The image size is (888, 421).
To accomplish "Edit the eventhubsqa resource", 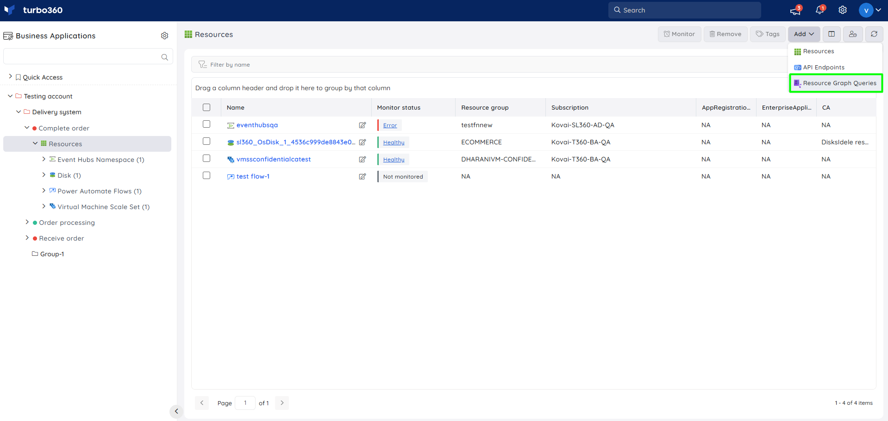I will pyautogui.click(x=363, y=125).
